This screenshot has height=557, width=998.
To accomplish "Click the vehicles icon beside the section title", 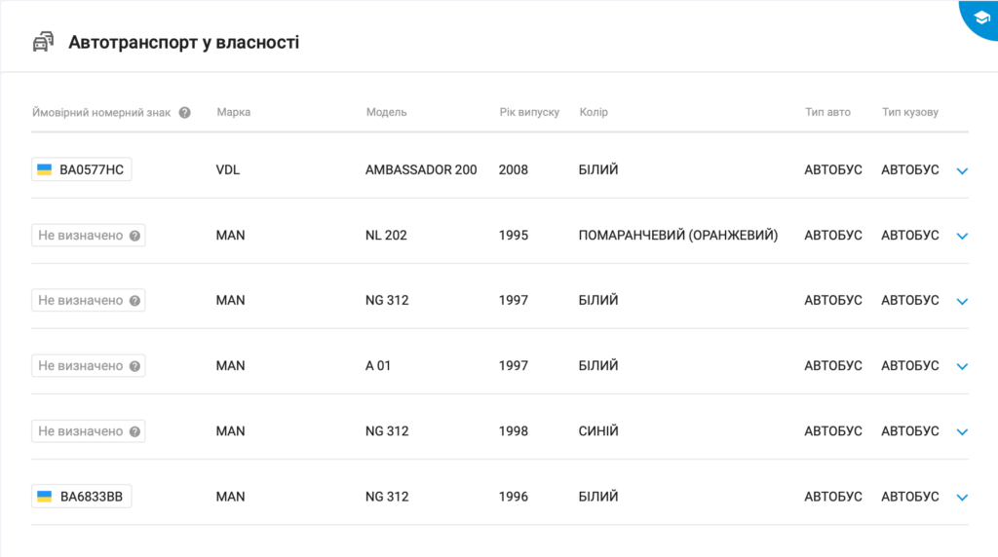I will point(43,42).
